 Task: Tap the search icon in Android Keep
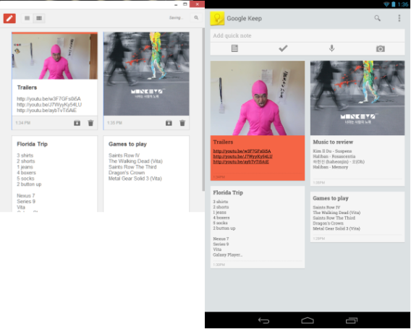click(x=378, y=18)
